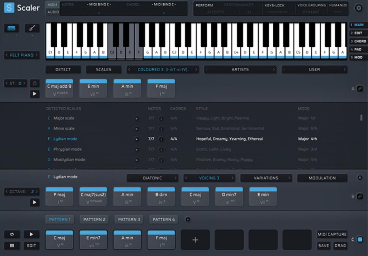Click the lock icon beside ST

(x=35, y=83)
